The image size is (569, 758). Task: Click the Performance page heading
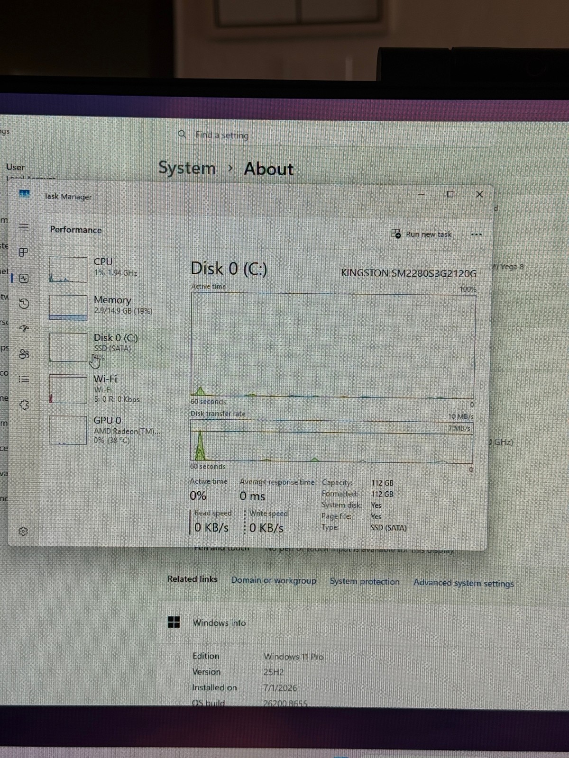pyautogui.click(x=76, y=230)
